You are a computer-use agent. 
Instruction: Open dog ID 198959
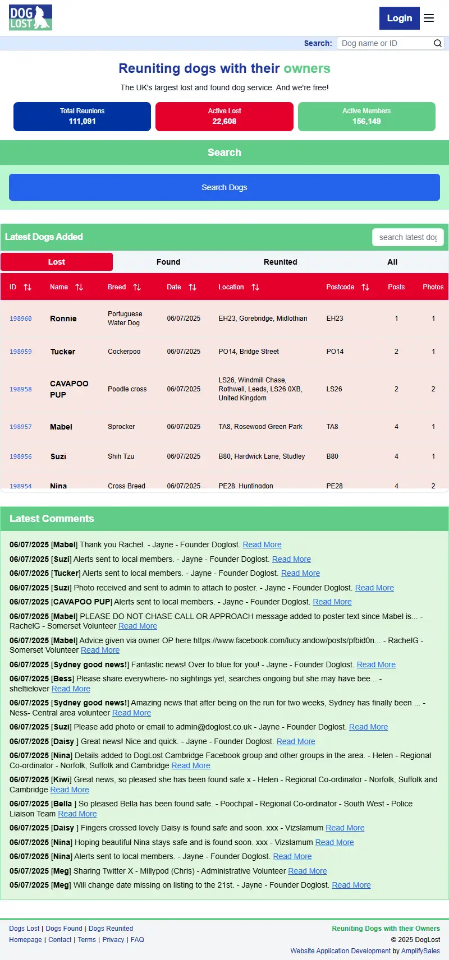[x=21, y=352]
